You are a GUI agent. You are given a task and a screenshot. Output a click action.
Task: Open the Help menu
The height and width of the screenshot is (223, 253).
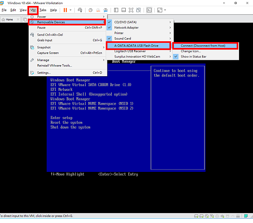[x=53, y=10]
